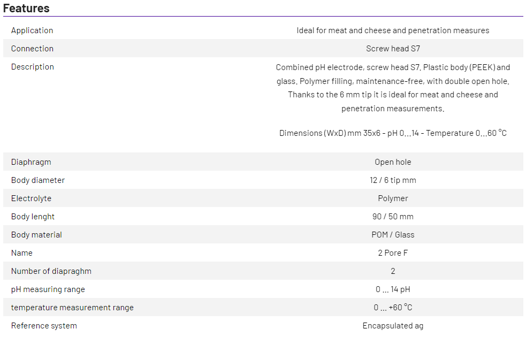Select the 'Screw head S7' connection value

393,49
